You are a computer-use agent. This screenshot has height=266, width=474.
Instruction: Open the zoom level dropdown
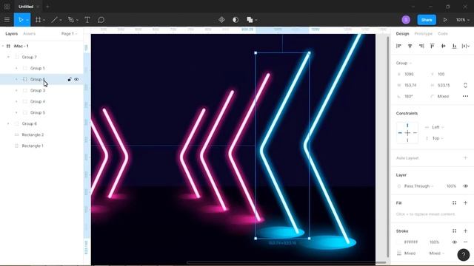tap(462, 20)
